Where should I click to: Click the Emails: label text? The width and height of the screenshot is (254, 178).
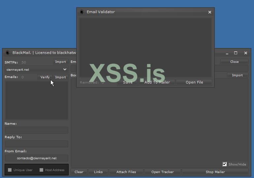pyautogui.click(x=11, y=77)
